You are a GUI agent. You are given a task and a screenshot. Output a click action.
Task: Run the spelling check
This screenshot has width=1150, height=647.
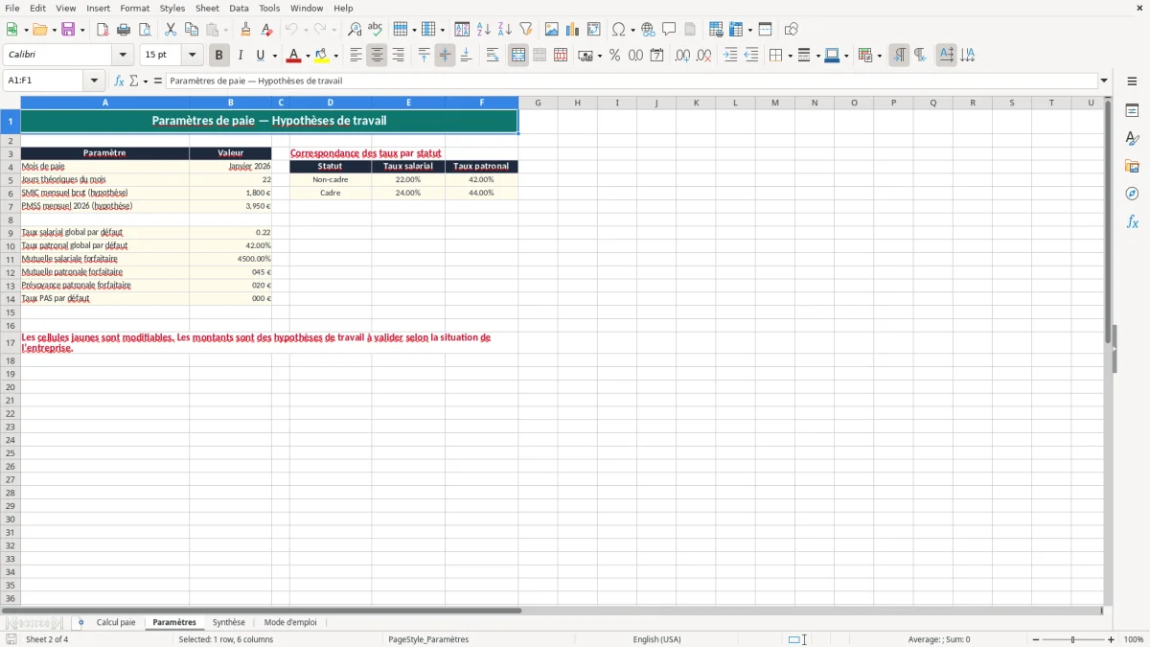click(376, 29)
